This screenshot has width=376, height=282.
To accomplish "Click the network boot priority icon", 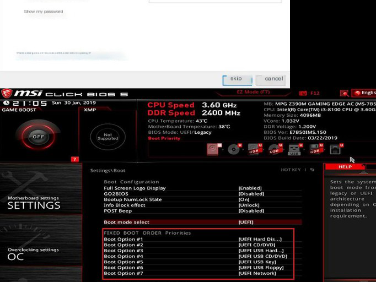I will (335, 149).
